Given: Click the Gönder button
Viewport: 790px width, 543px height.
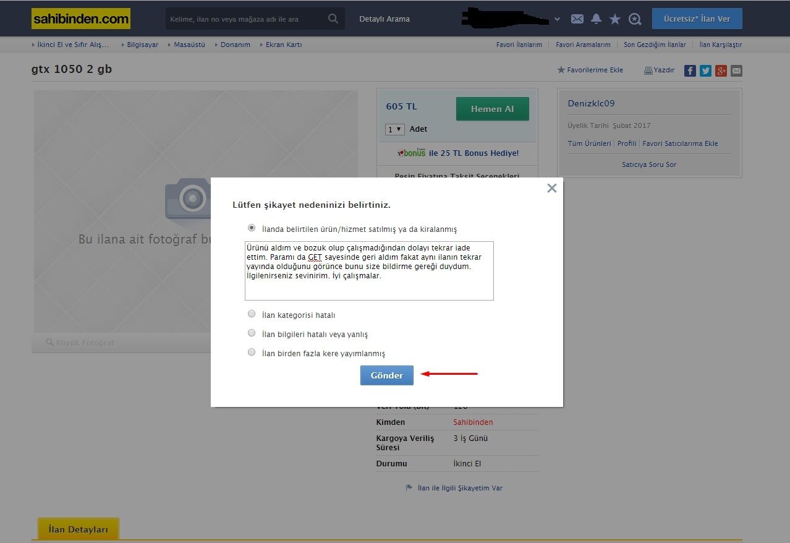Looking at the screenshot, I should 387,375.
